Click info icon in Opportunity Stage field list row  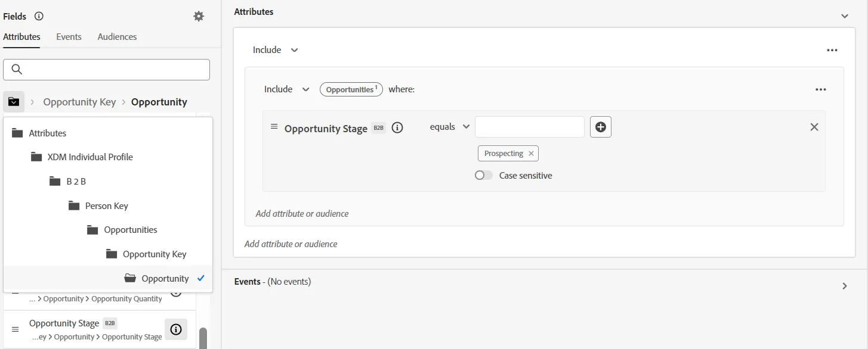pos(176,329)
